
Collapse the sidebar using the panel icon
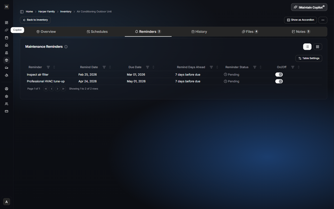tap(21, 11)
